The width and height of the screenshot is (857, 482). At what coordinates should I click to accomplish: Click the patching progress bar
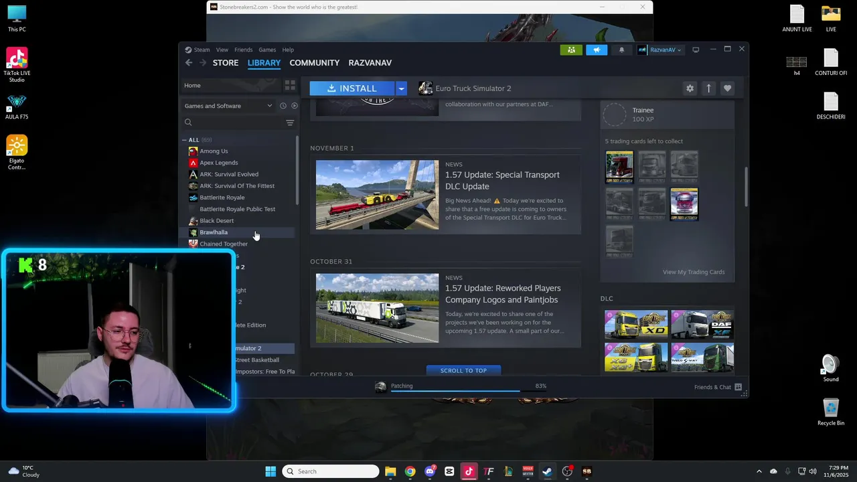point(469,390)
